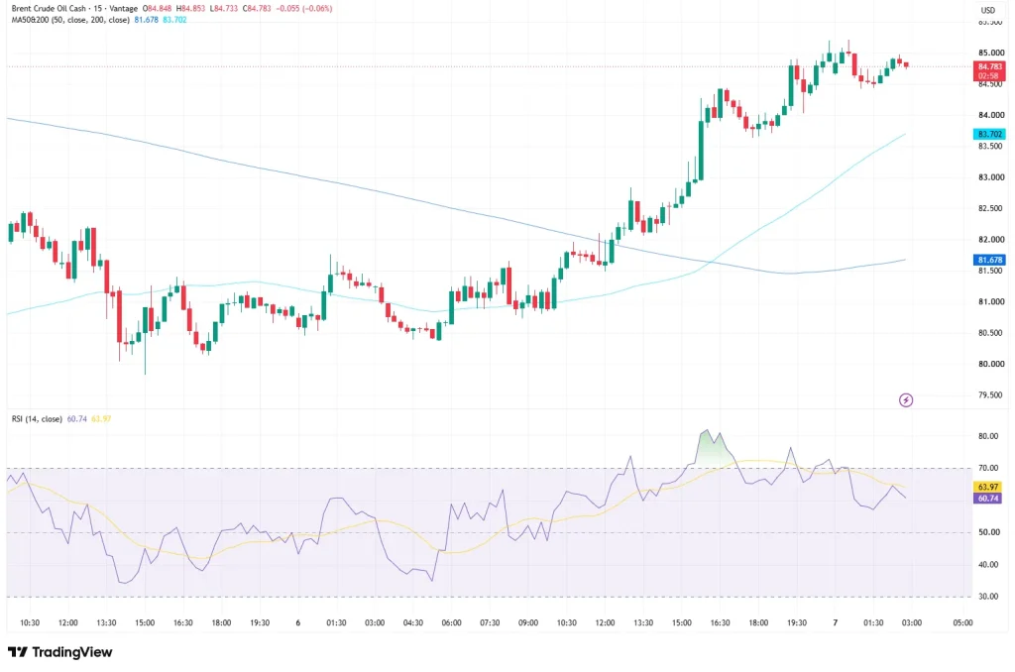
Task: Open the TradingView logo link
Action: coord(60,652)
